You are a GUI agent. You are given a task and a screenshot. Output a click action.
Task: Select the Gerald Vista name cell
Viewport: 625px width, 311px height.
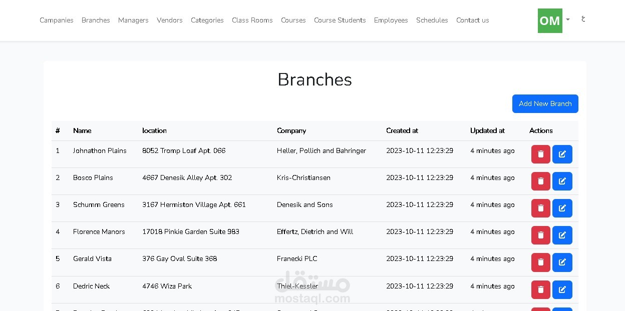pos(92,258)
